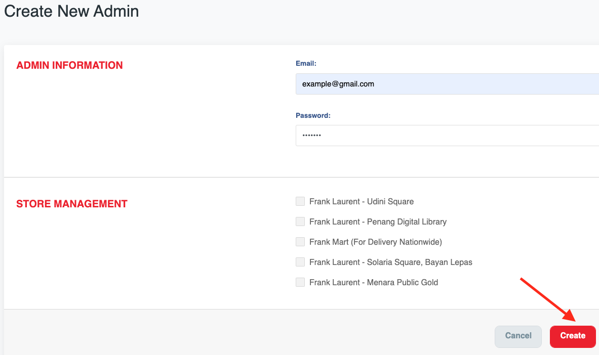
Task: Click the STORE MANAGEMENT section heading
Action: pyautogui.click(x=72, y=204)
